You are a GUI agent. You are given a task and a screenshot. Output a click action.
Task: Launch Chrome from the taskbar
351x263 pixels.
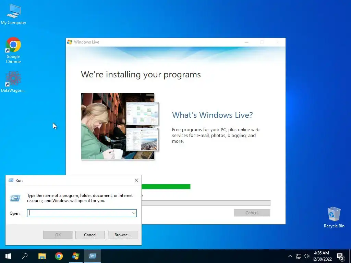[x=59, y=256]
